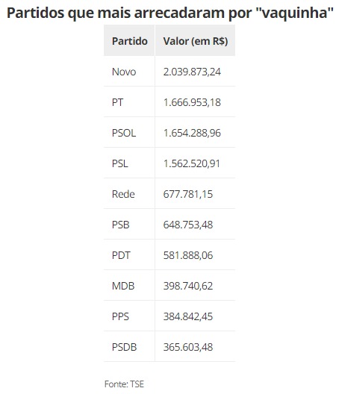Image resolution: width=339 pixels, height=394 pixels.
Task: Click the Fonte: TSE source text
Action: (124, 384)
